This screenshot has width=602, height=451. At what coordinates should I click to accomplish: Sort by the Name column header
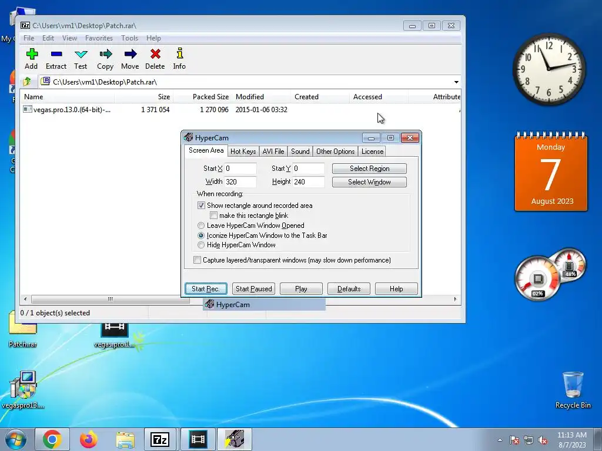pos(67,97)
